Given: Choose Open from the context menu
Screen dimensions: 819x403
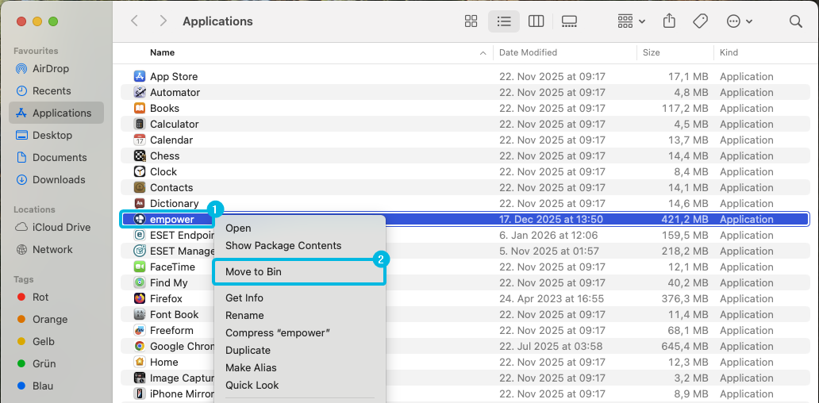Looking at the screenshot, I should [x=299, y=228].
